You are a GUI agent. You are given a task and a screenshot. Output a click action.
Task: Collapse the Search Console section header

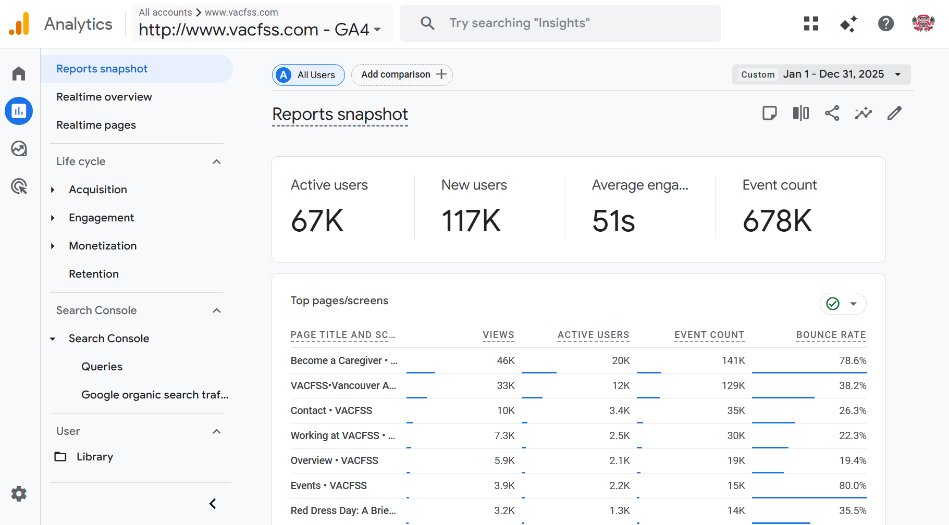(x=217, y=310)
